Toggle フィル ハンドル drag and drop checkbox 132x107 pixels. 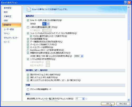pos(28,33)
